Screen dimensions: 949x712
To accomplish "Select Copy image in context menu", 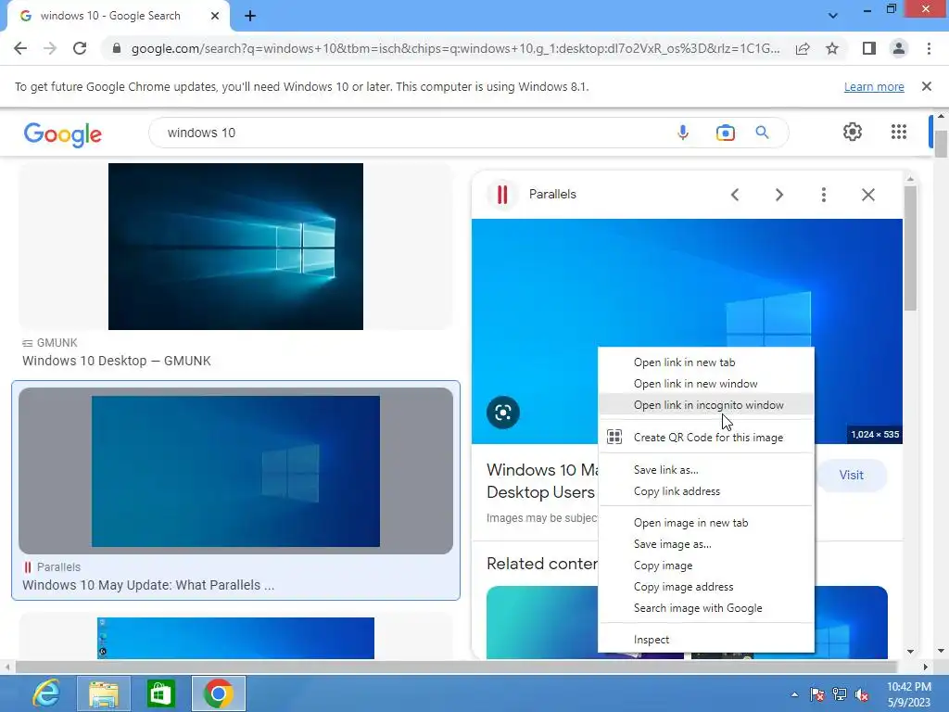I will 705,565.
